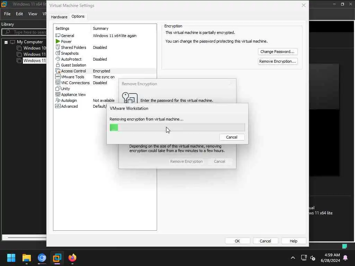Open the notifications bell

click(x=346, y=258)
